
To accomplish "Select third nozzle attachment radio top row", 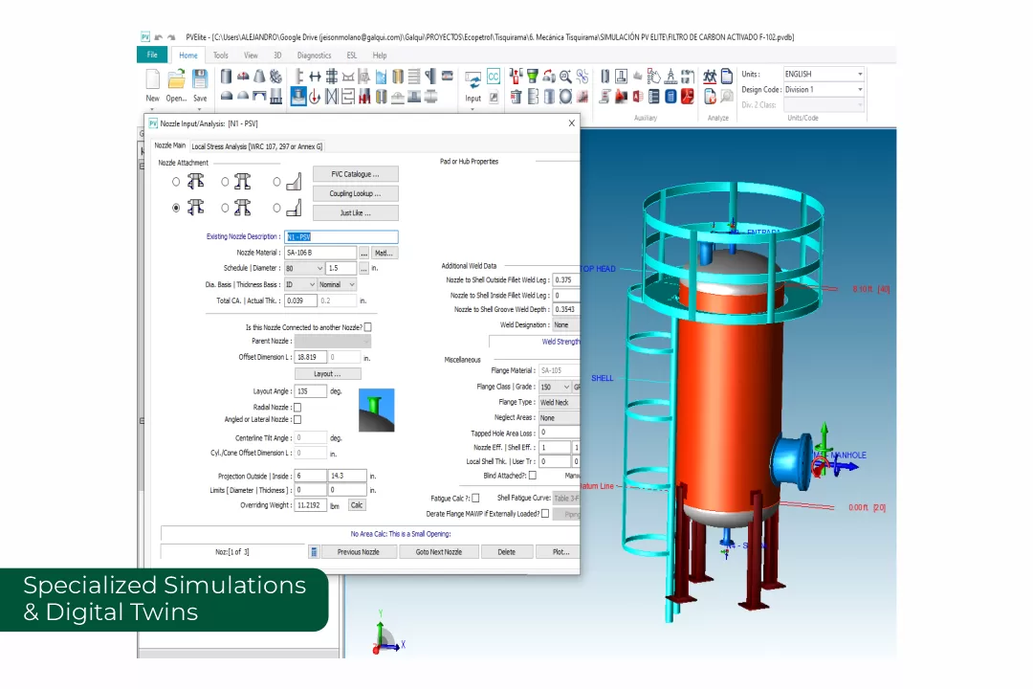I will point(276,182).
